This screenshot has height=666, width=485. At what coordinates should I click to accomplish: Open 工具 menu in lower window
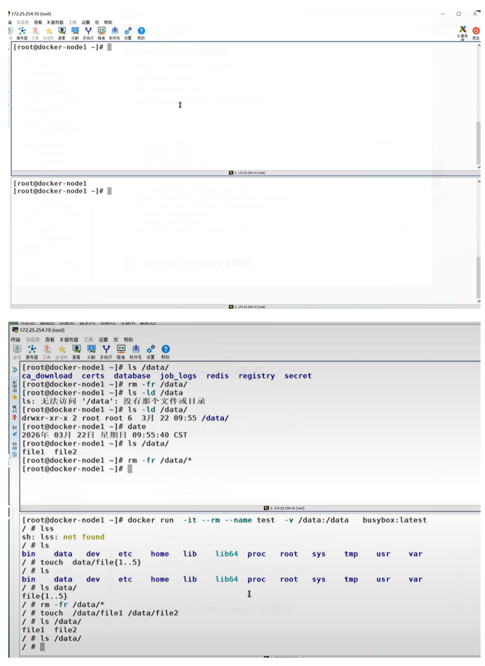(88, 339)
